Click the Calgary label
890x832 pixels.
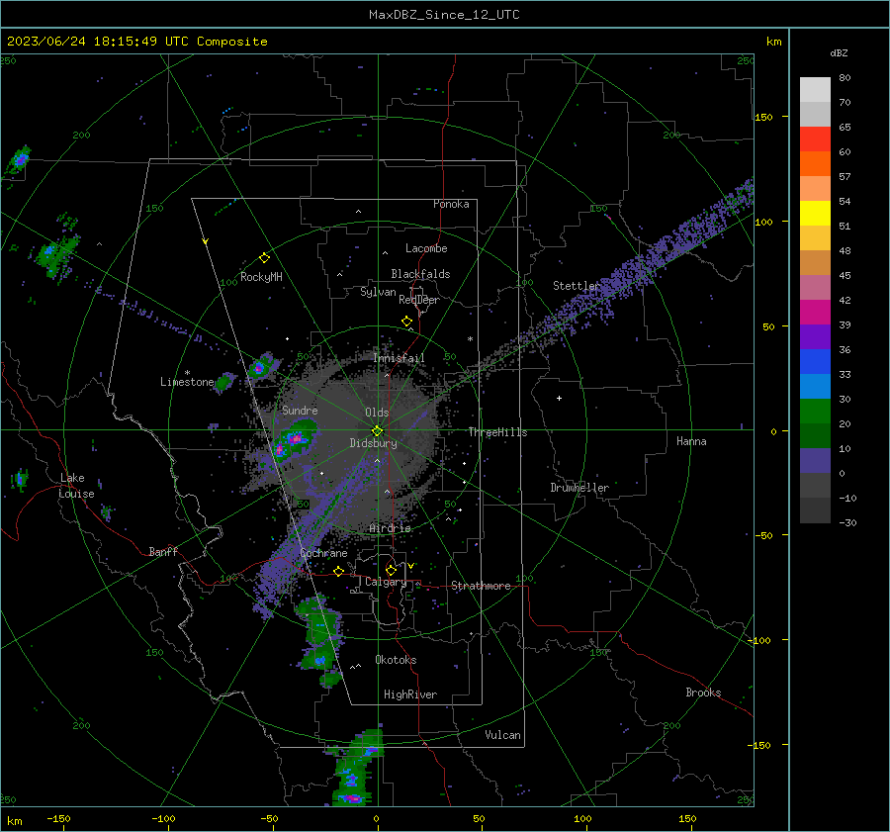click(x=386, y=582)
